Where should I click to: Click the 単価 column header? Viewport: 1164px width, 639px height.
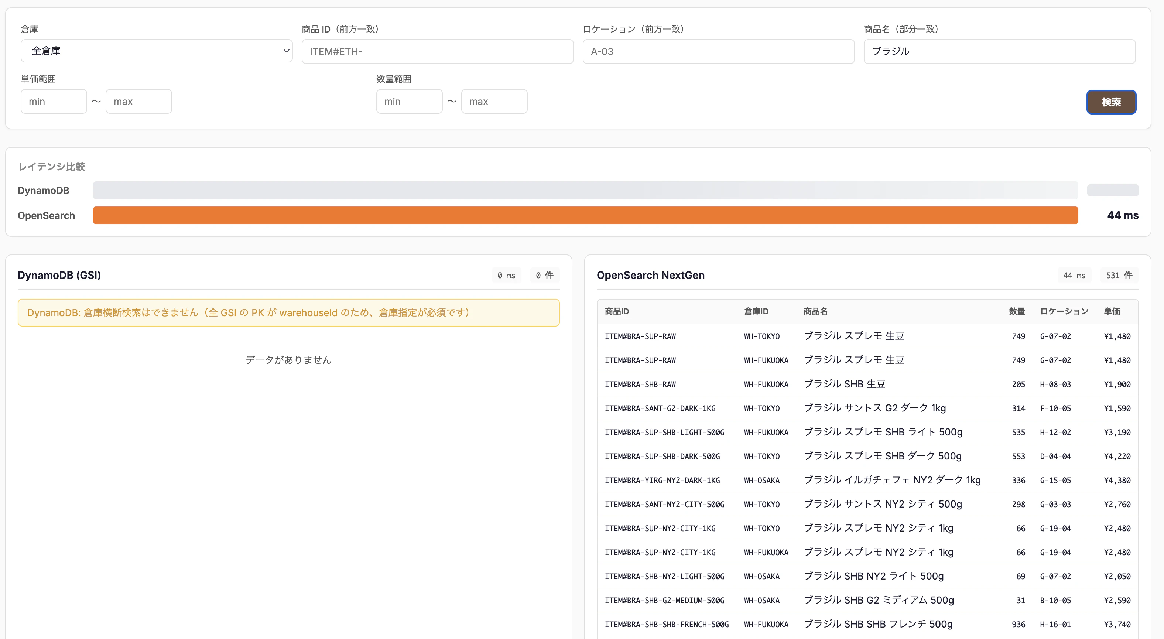click(1112, 311)
